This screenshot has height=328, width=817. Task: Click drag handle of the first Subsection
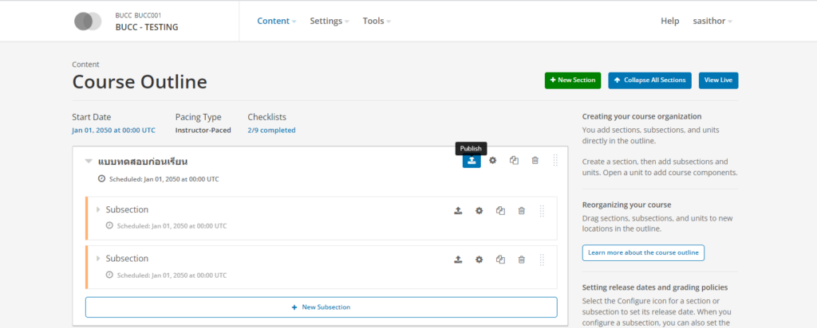coord(542,211)
